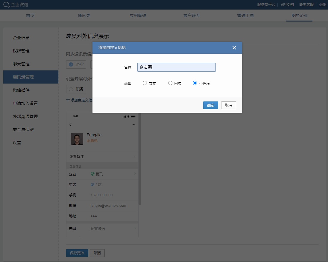Switch to the 应用管理 tab
This screenshot has height=262, width=328.
(138, 16)
